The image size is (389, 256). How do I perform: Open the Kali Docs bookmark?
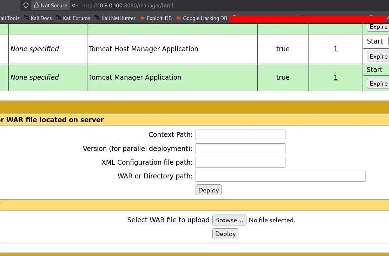point(38,18)
